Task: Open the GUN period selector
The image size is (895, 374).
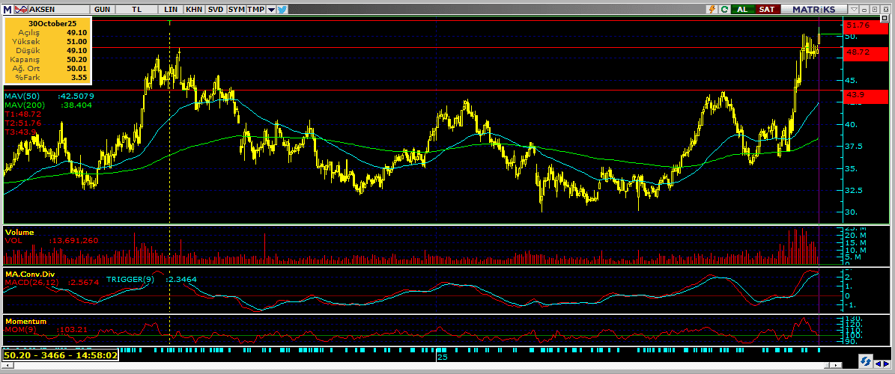Action: (103, 9)
